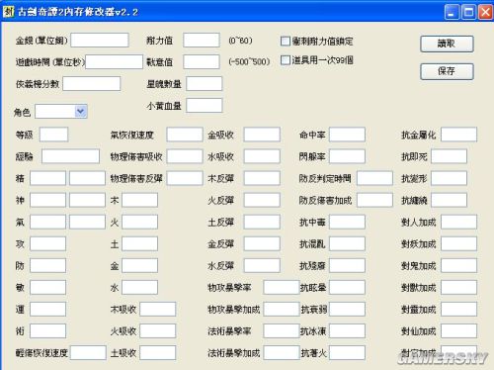Focus the 運 luck field

47,310
